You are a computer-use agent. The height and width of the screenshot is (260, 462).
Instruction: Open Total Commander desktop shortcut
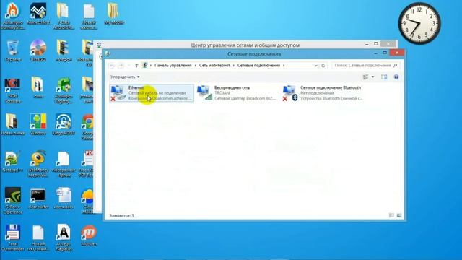[x=13, y=238]
